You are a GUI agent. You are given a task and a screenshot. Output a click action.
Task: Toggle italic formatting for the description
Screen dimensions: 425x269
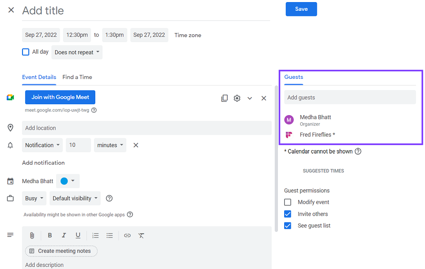(x=64, y=235)
